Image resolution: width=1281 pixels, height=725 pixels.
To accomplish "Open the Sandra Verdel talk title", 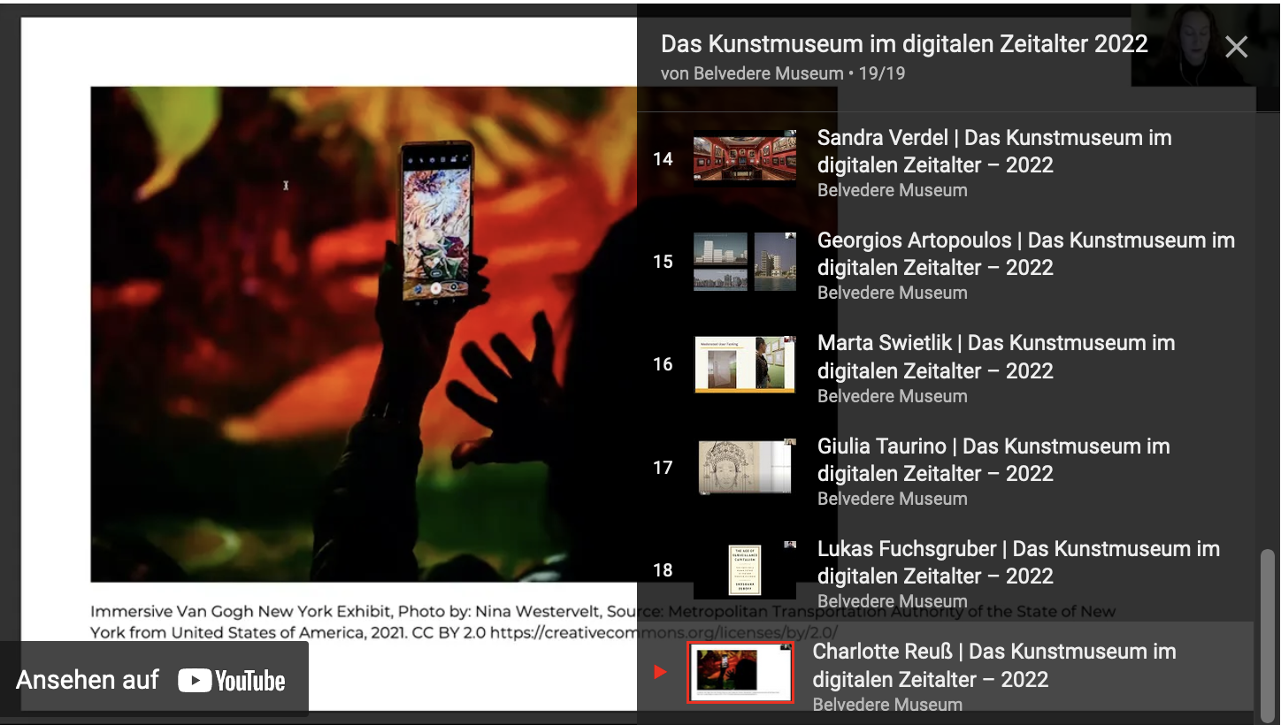I will click(993, 151).
